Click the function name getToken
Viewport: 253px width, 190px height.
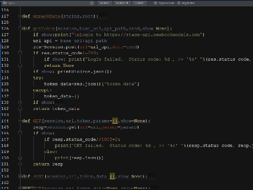[x=44, y=28]
